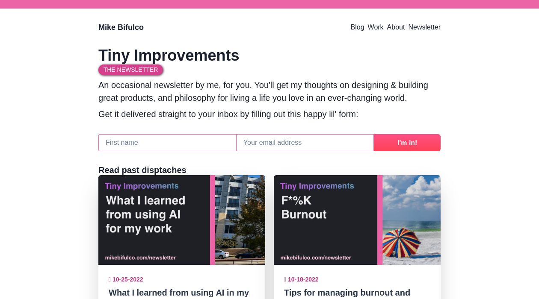Click the 10-18-2022 date link
Image resolution: width=539 pixels, height=299 pixels.
coord(303,279)
